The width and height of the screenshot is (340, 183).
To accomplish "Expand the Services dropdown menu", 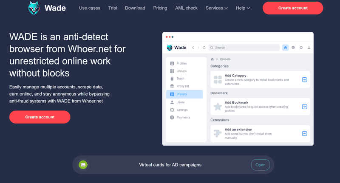I will coord(216,8).
